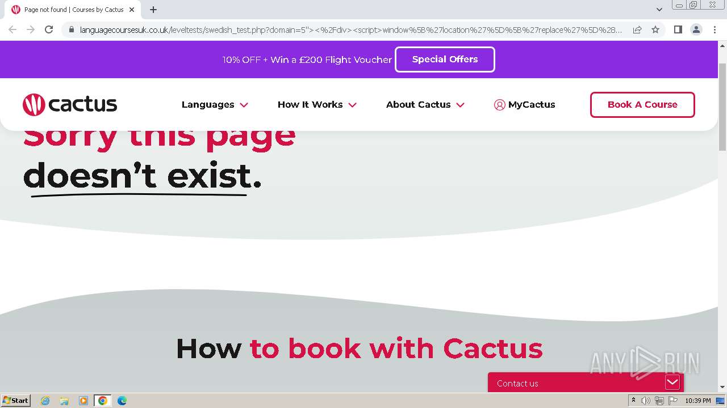Click the Action Center flag icon
This screenshot has height=408, width=727.
pyautogui.click(x=673, y=401)
